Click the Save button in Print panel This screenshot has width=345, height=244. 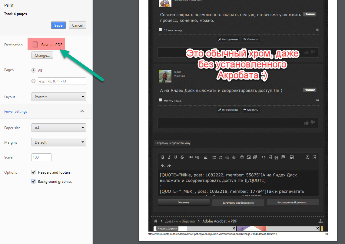[58, 25]
